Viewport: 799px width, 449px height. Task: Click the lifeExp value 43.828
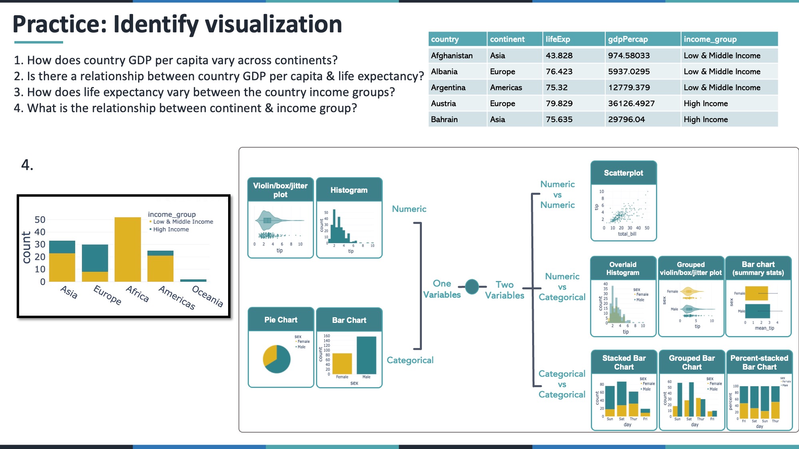[559, 55]
